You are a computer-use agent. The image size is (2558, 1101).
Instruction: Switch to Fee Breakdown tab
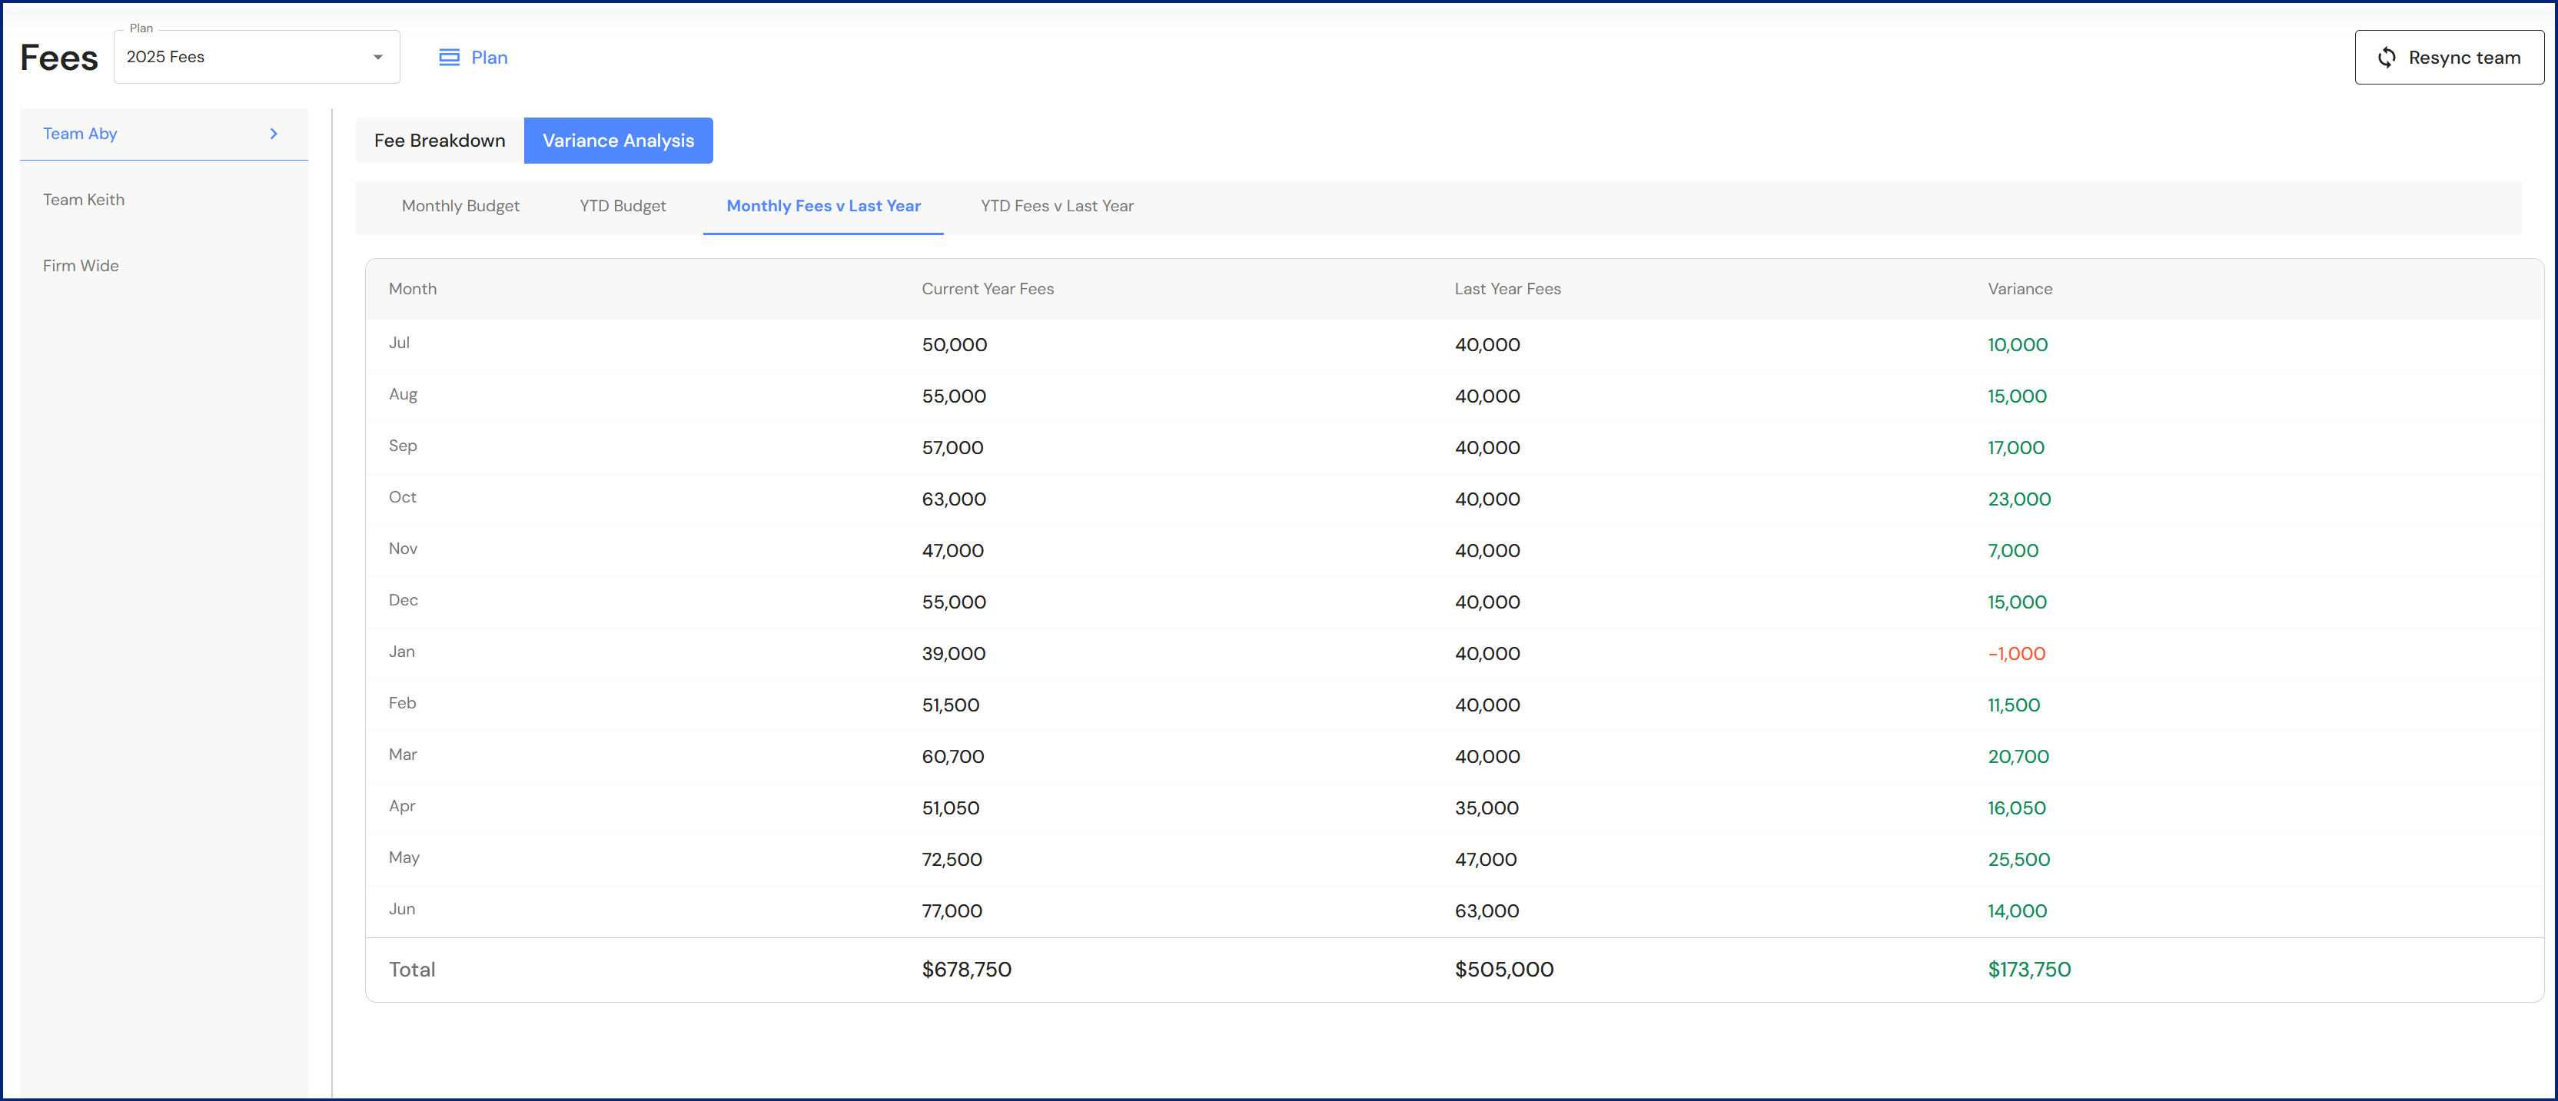tap(439, 141)
